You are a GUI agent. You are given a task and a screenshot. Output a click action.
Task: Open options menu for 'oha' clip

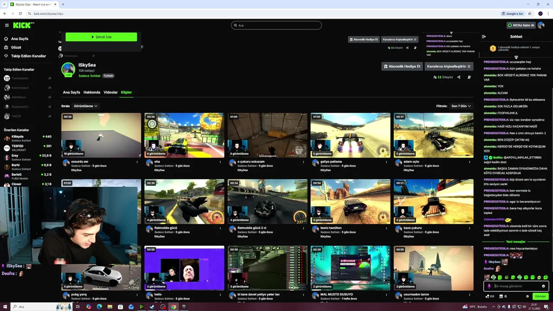[x=220, y=162]
